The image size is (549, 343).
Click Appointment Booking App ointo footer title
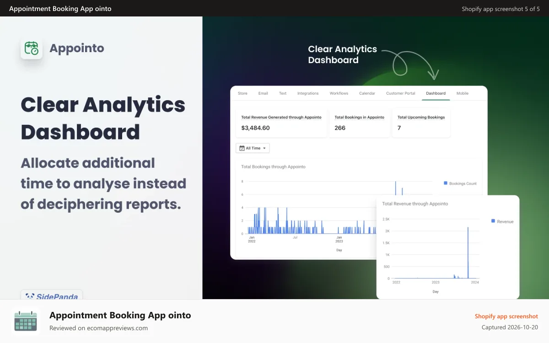click(120, 315)
